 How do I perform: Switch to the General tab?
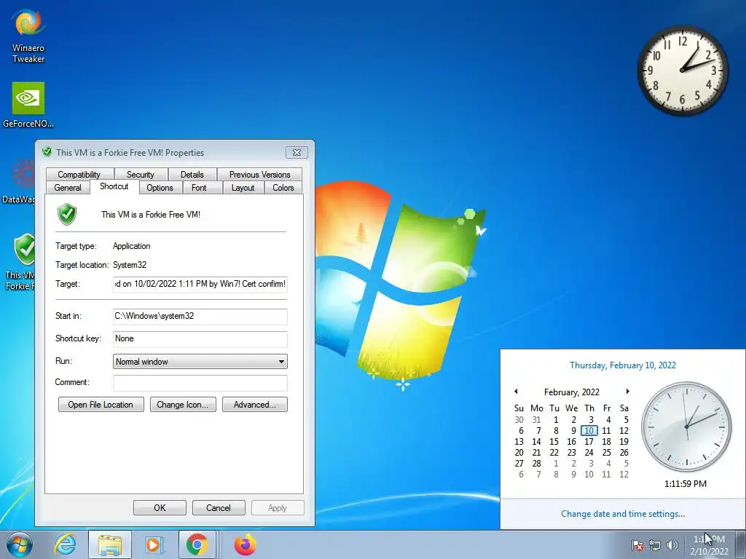(68, 188)
